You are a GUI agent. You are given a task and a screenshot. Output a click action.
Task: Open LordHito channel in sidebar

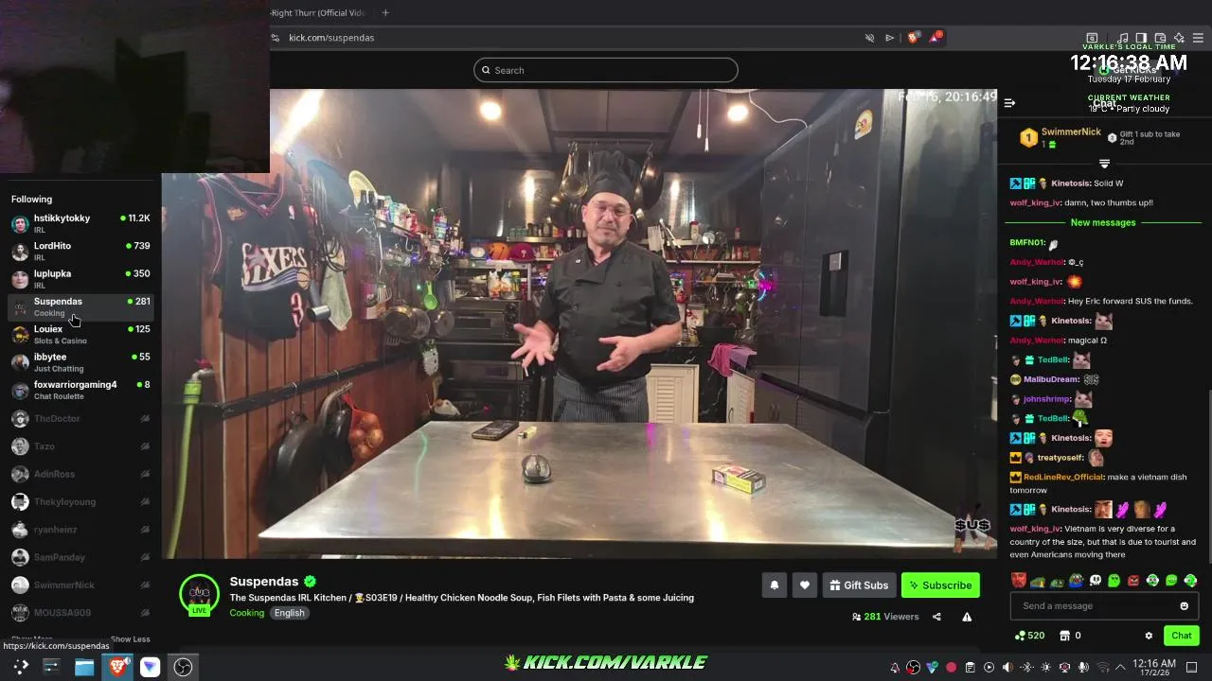80,251
